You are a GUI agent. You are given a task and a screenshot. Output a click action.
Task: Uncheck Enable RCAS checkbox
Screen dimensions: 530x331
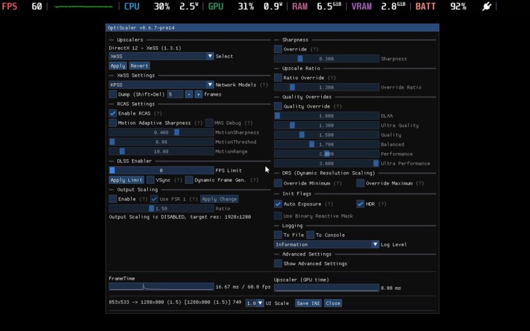[x=112, y=113]
